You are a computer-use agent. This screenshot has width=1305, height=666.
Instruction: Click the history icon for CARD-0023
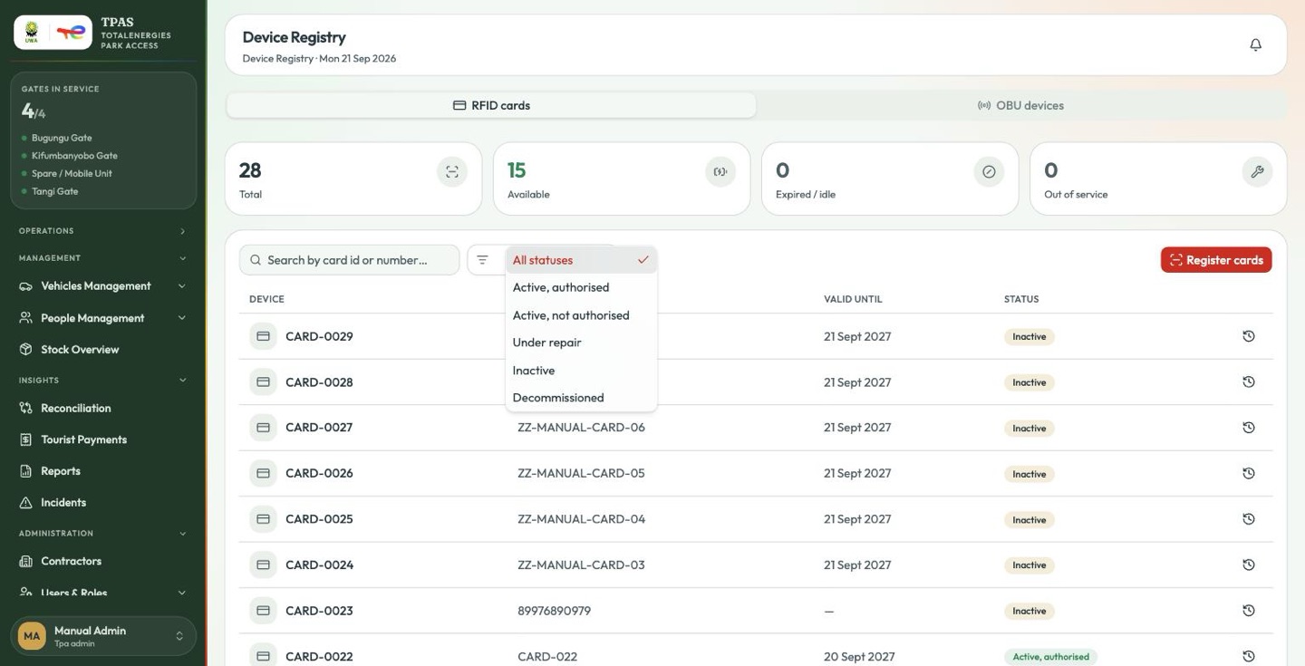[1248, 611]
